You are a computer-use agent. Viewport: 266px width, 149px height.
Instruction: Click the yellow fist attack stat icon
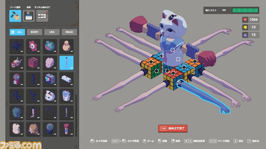click(245, 27)
